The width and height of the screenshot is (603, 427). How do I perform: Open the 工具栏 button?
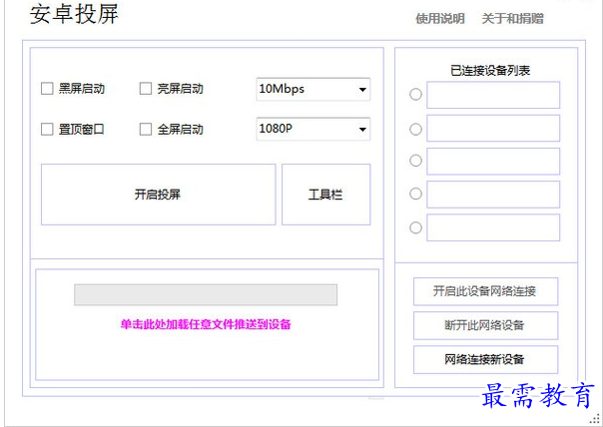326,195
